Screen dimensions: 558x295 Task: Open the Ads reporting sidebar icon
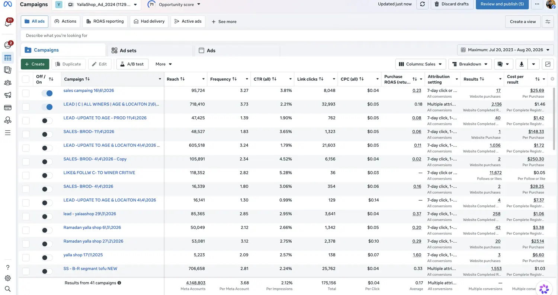(x=8, y=70)
